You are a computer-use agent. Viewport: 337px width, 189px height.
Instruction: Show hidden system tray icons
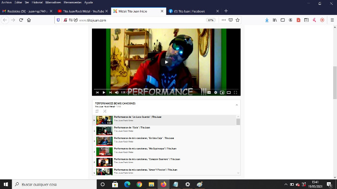(285, 184)
